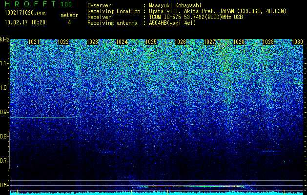Select the A504HB(yagi 4el) antenna text

172,23
